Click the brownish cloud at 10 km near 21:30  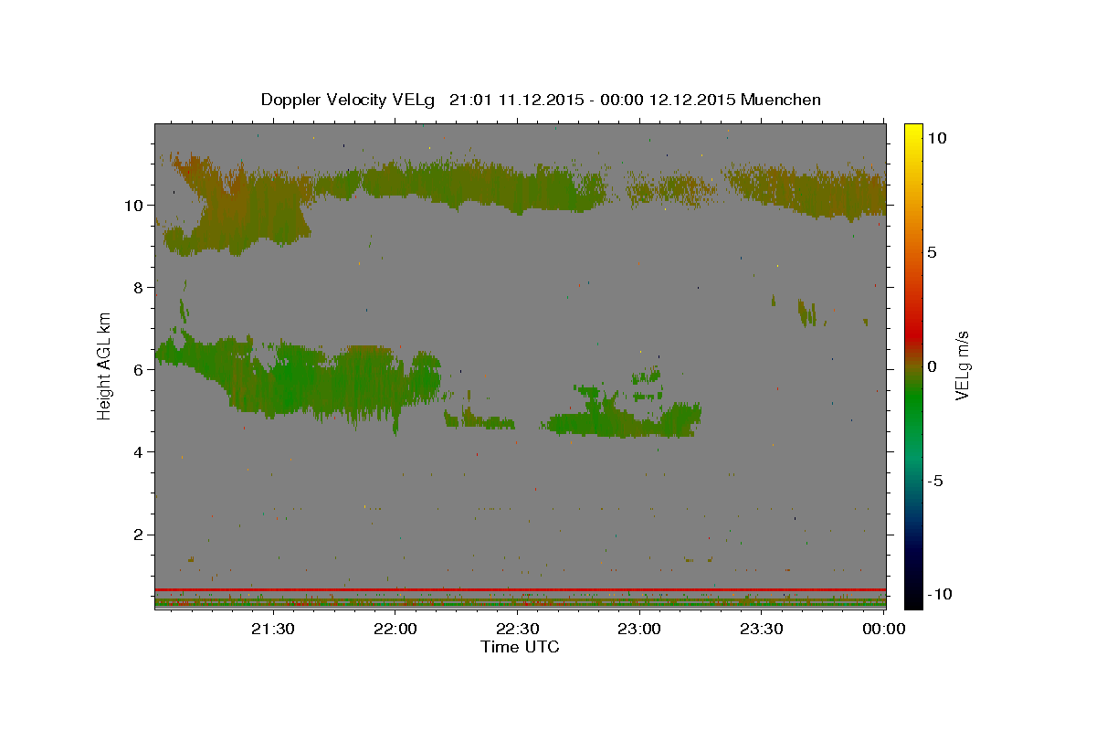(x=239, y=206)
